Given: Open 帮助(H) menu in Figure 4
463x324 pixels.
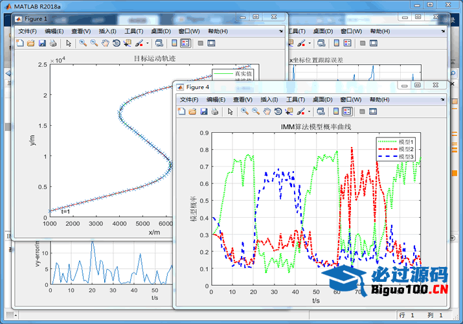Looking at the screenshot, I should [379, 100].
